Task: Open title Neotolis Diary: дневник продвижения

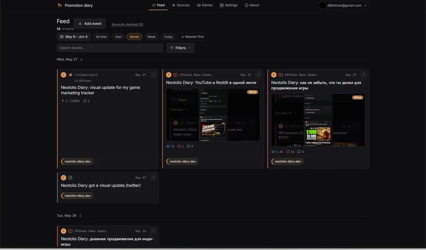Action: [107, 241]
